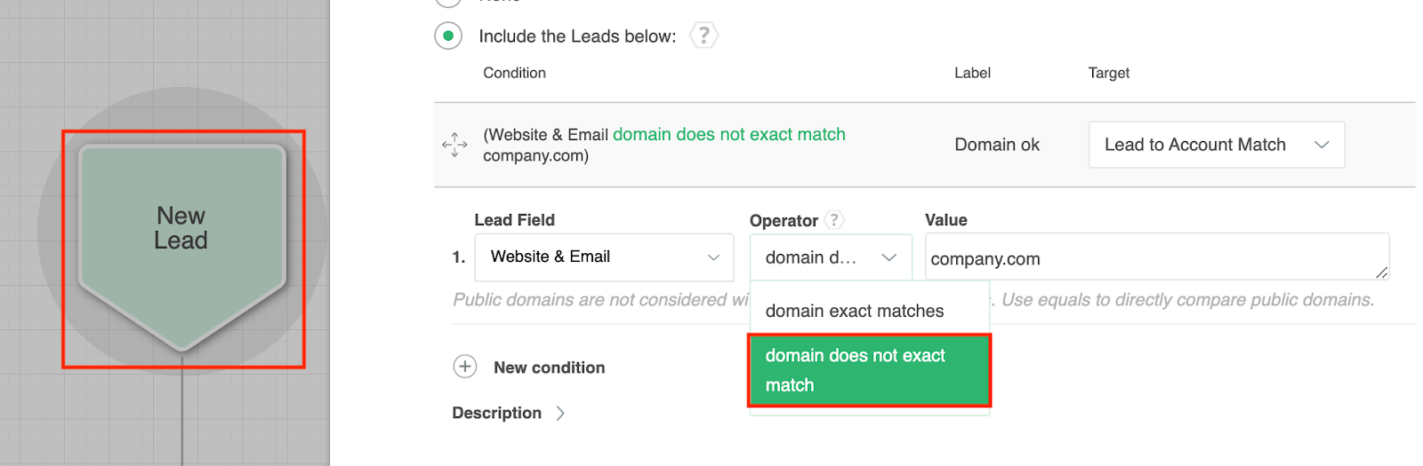Click the help icon beside Include the Leads below
The height and width of the screenshot is (466, 1423).
[703, 36]
